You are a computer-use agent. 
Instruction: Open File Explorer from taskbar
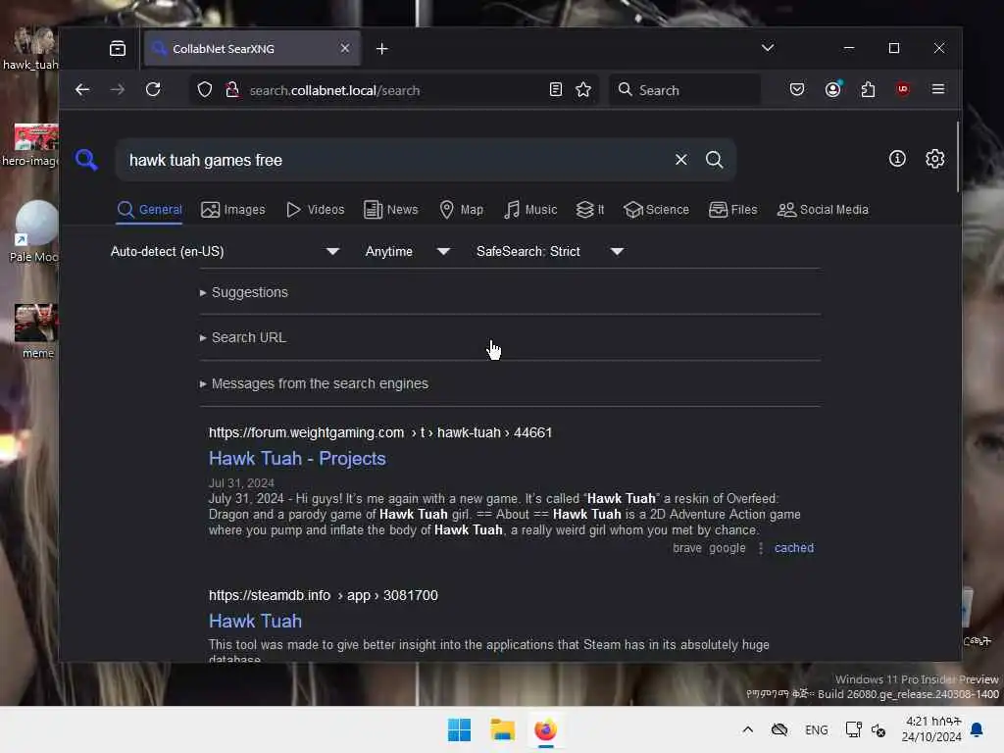503,729
